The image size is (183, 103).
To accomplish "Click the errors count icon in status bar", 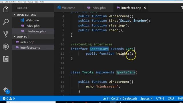I will point(4,98).
